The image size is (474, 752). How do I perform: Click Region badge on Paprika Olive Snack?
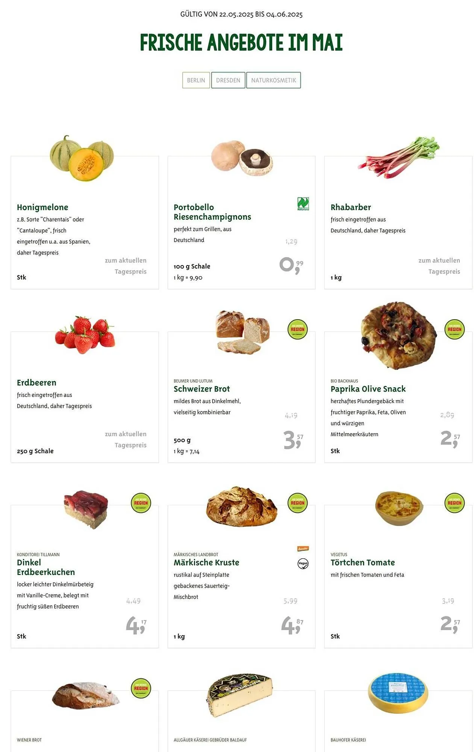(454, 329)
